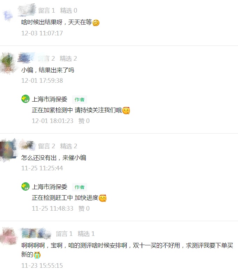Click 精选 2 on the 12-01 comment

coord(68,59)
